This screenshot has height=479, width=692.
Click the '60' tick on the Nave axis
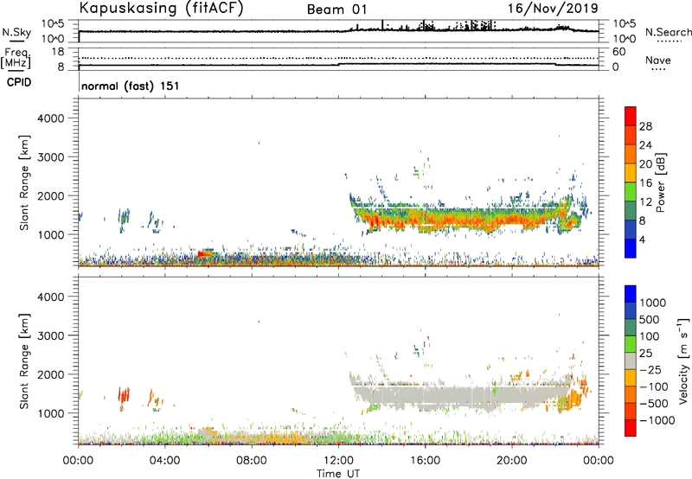pos(618,52)
